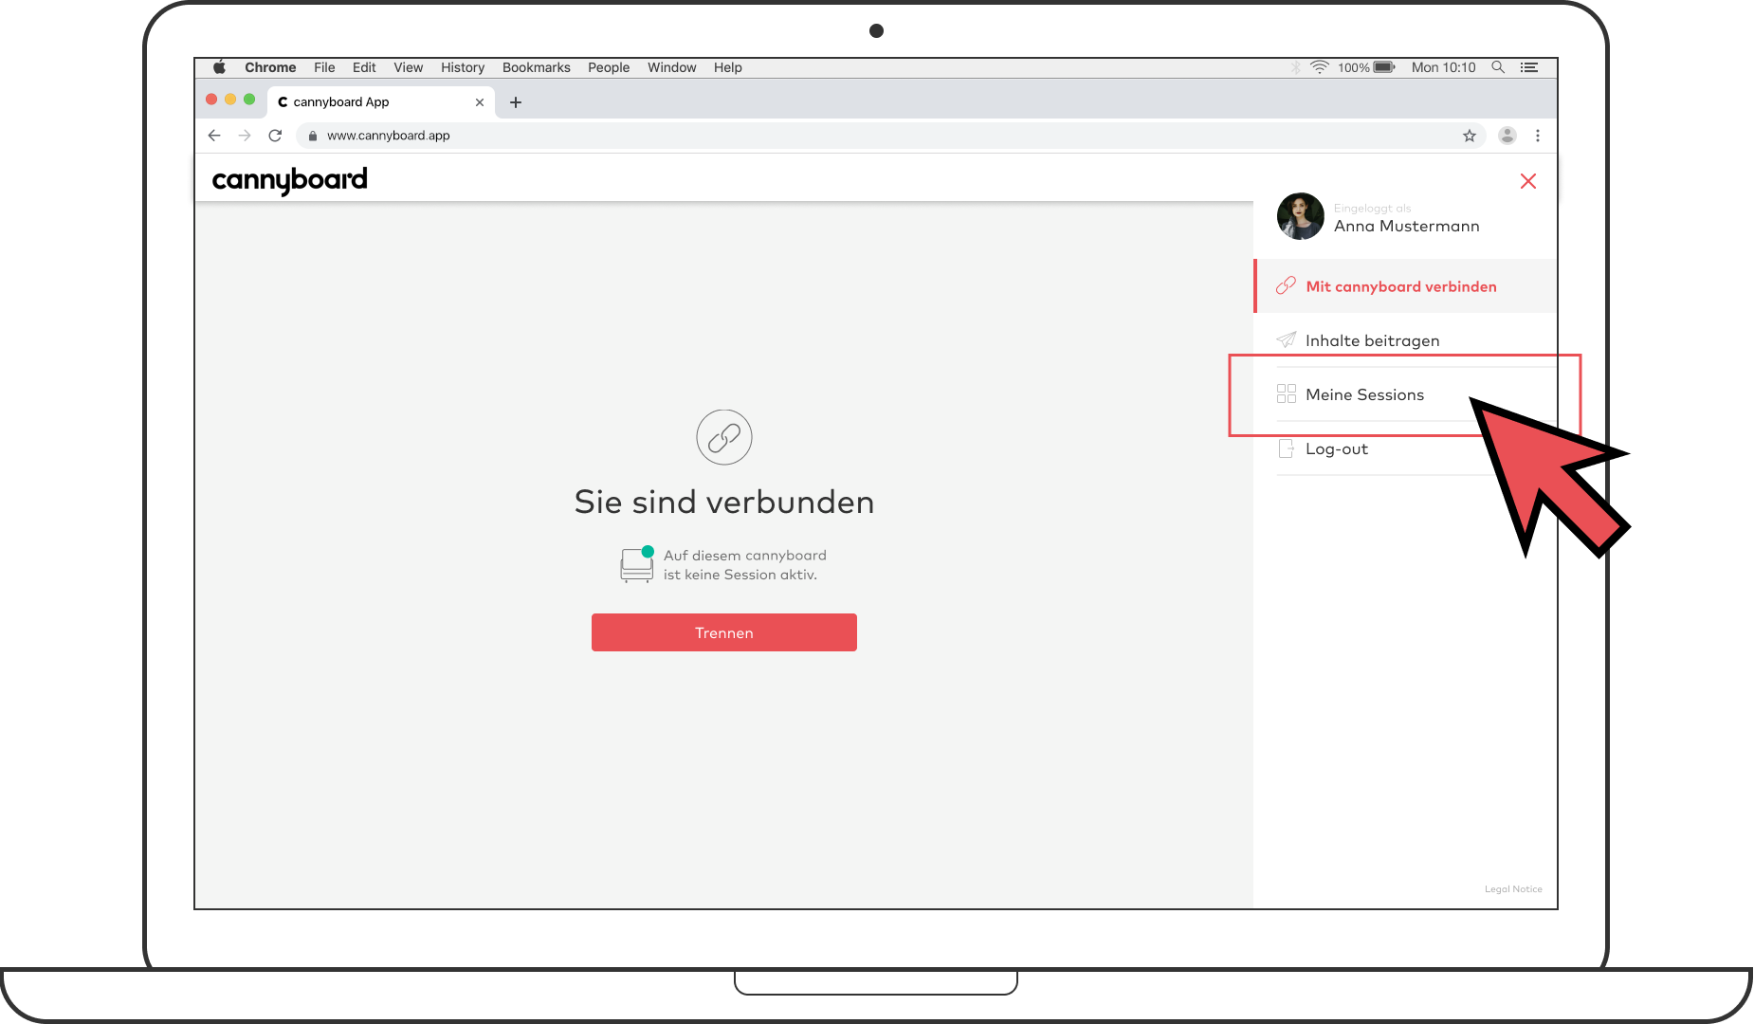This screenshot has height=1024, width=1754.
Task: Click the cannyboard device status icon
Action: tap(637, 564)
